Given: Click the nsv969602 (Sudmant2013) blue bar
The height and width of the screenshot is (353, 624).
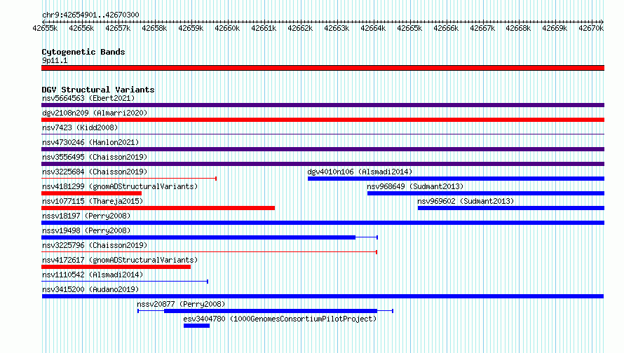Looking at the screenshot, I should click(x=511, y=208).
